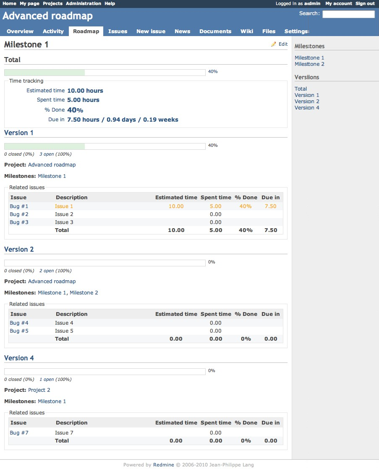Click the orange Issue 1 description
This screenshot has width=379, height=469.
point(64,206)
